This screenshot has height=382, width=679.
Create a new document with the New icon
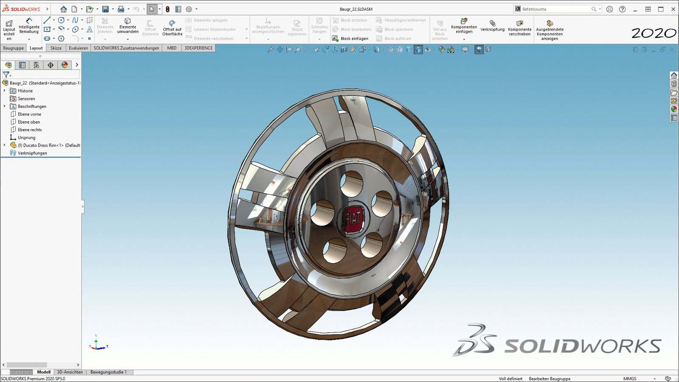[74, 9]
